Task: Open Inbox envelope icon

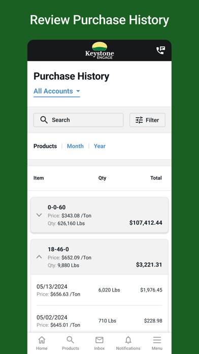Action: coord(99,340)
